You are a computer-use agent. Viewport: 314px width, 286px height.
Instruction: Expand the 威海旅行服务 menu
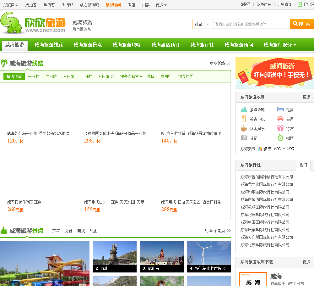280,45
